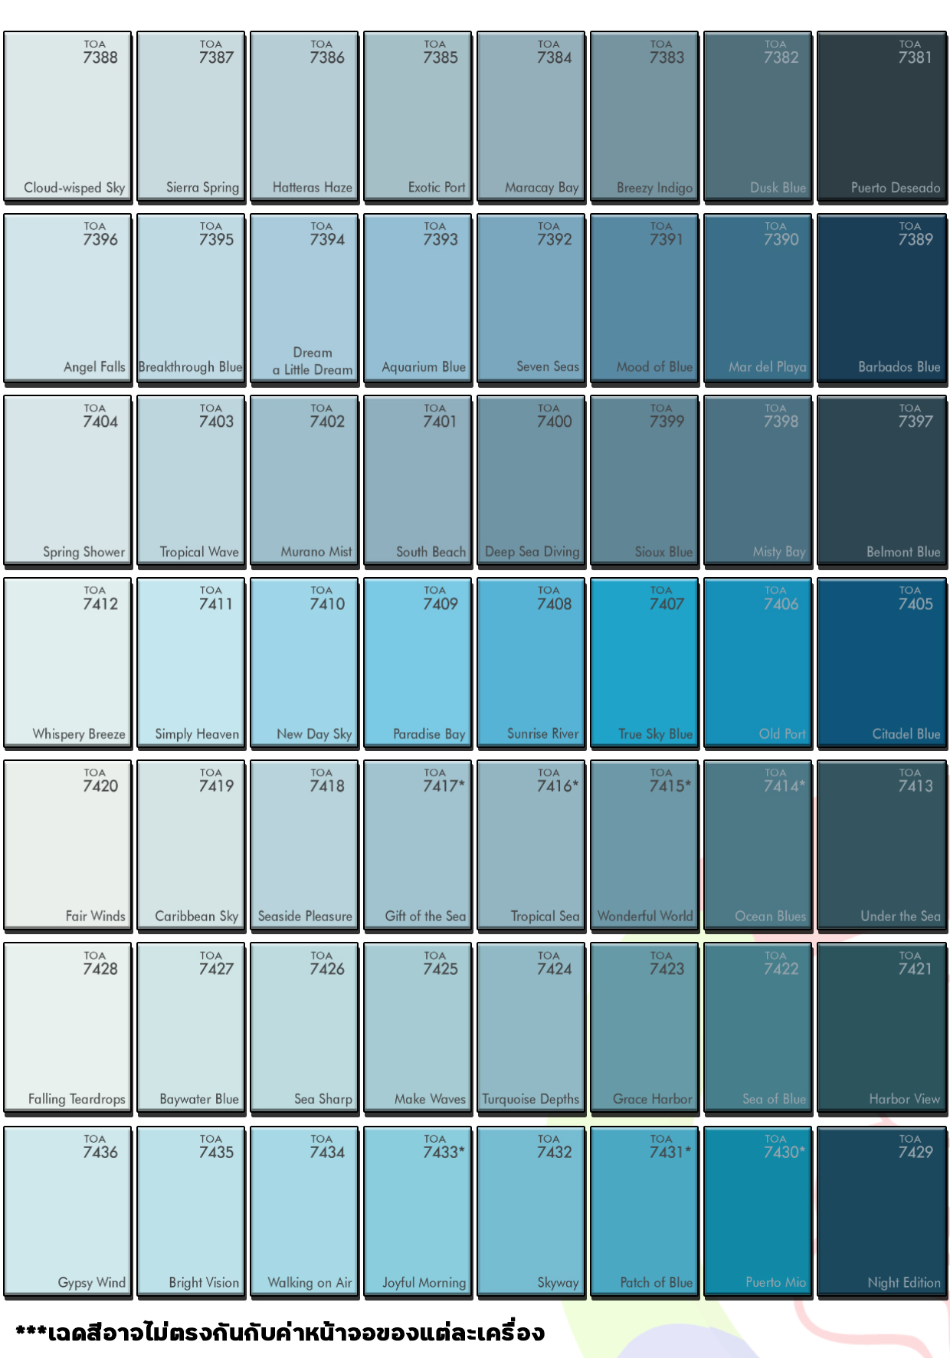Select Dream a Little Dream 7394 swatch

304,298
